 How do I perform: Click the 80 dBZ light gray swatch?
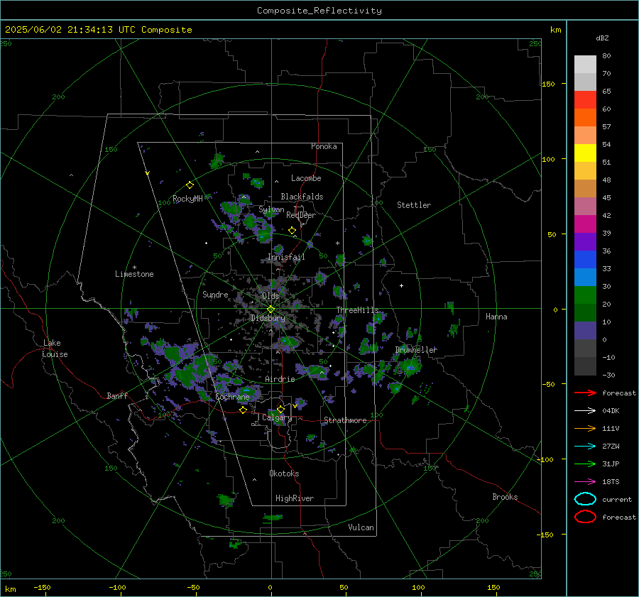coord(585,65)
